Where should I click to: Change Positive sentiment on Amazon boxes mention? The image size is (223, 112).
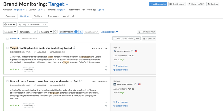tap(15, 105)
